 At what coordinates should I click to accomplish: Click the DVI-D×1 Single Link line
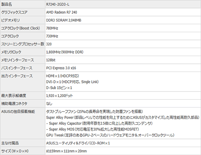[72, 82]
